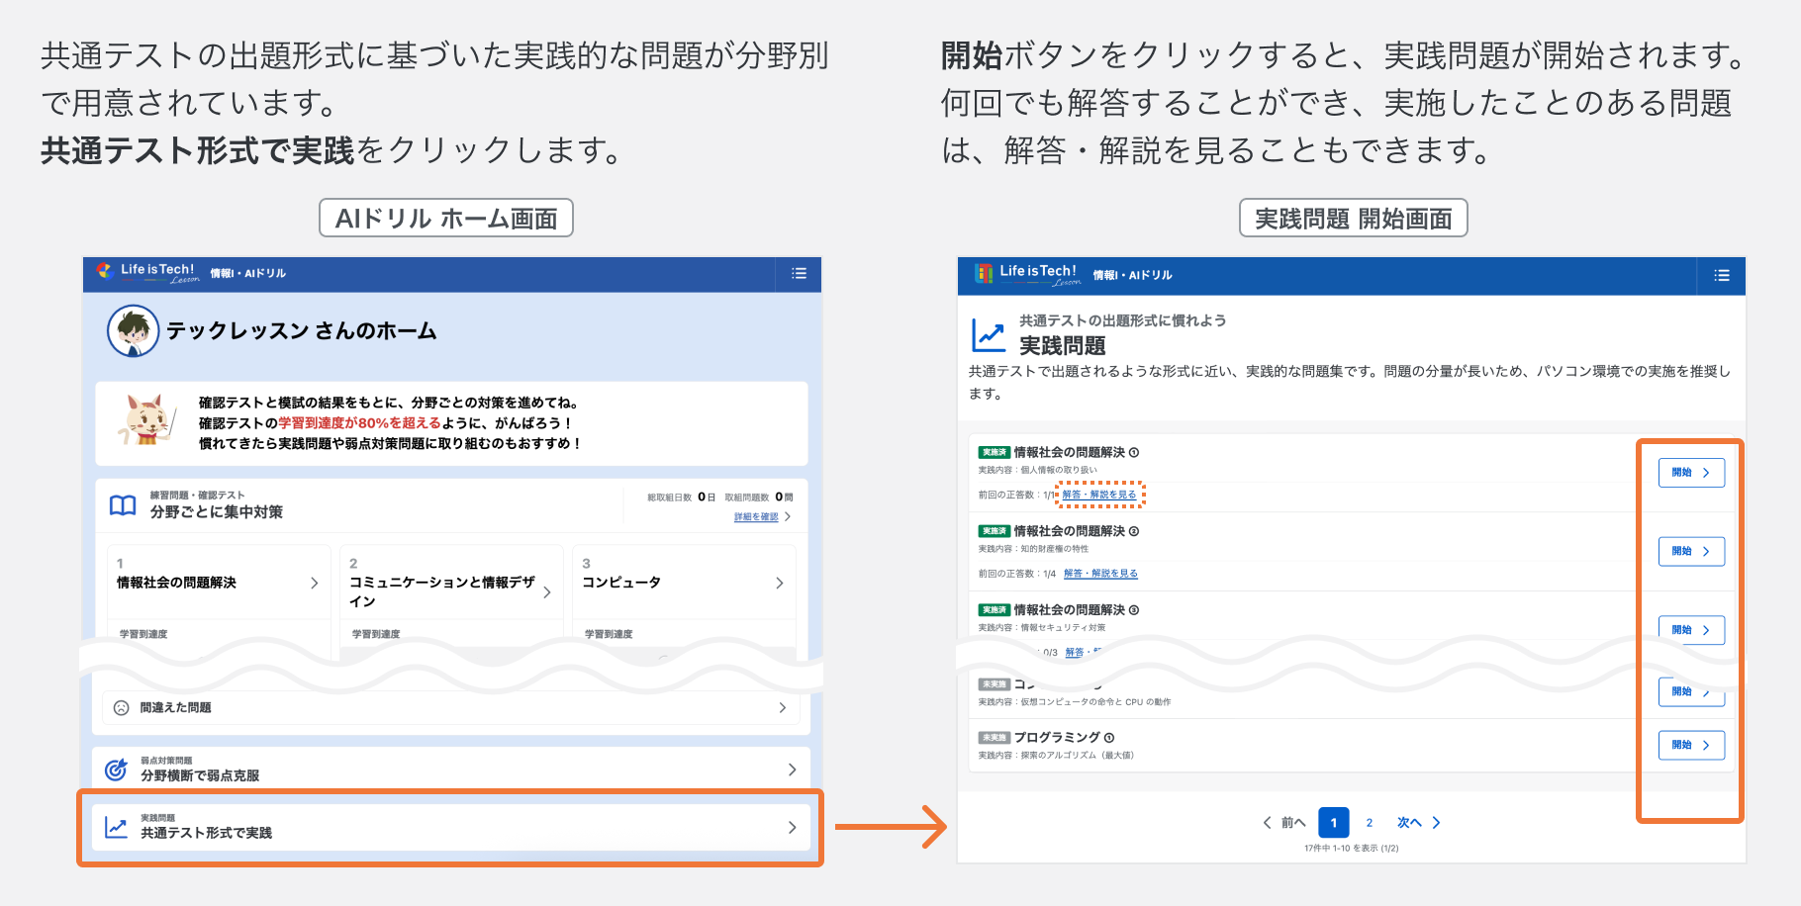Open the list menu icon in practice screen header
This screenshot has width=1801, height=906.
tap(1722, 276)
